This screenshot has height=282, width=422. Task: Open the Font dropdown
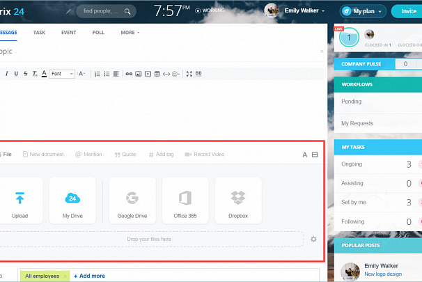[x=62, y=74]
